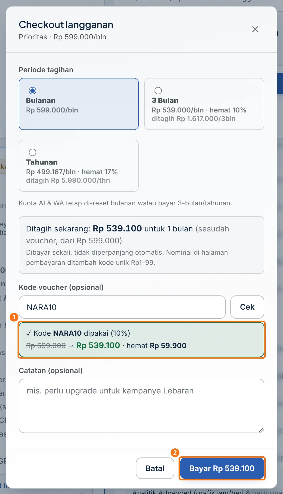Click the struck-through 'Rp 599.000' price
The image size is (283, 494).
(46, 346)
